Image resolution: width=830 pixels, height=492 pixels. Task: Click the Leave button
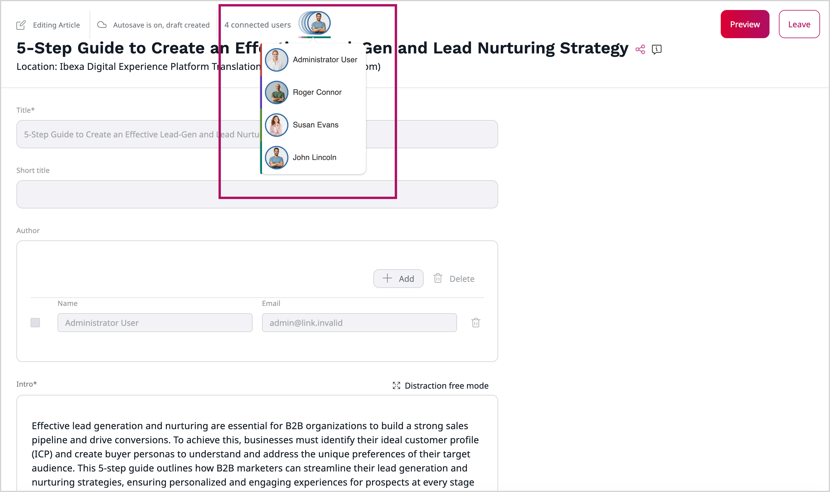tap(799, 24)
